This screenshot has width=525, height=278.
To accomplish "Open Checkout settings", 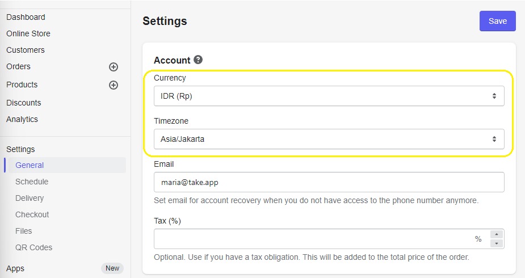I will coord(32,214).
